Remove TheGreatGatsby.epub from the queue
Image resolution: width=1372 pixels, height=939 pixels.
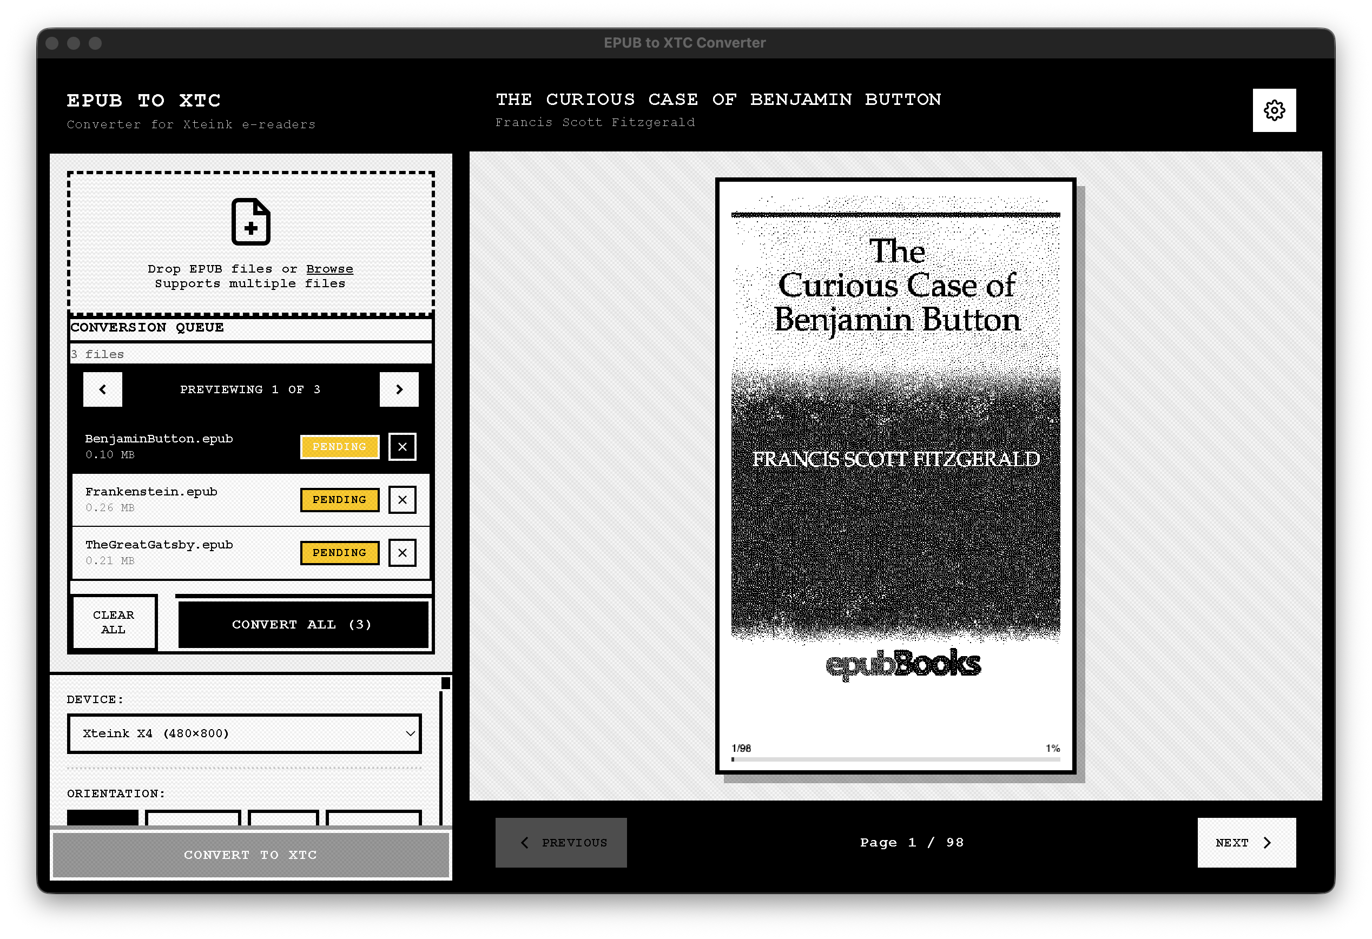point(402,553)
